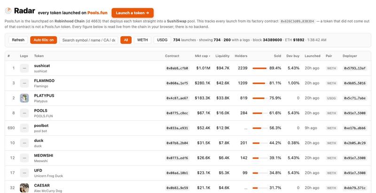Click the $94.7K liquidity value
Screen dimensions: 376x193
[223, 68]
